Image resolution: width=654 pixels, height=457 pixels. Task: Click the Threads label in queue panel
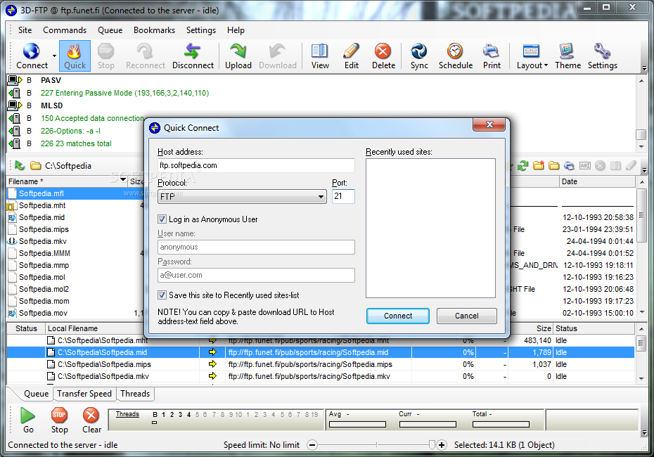tap(127, 414)
